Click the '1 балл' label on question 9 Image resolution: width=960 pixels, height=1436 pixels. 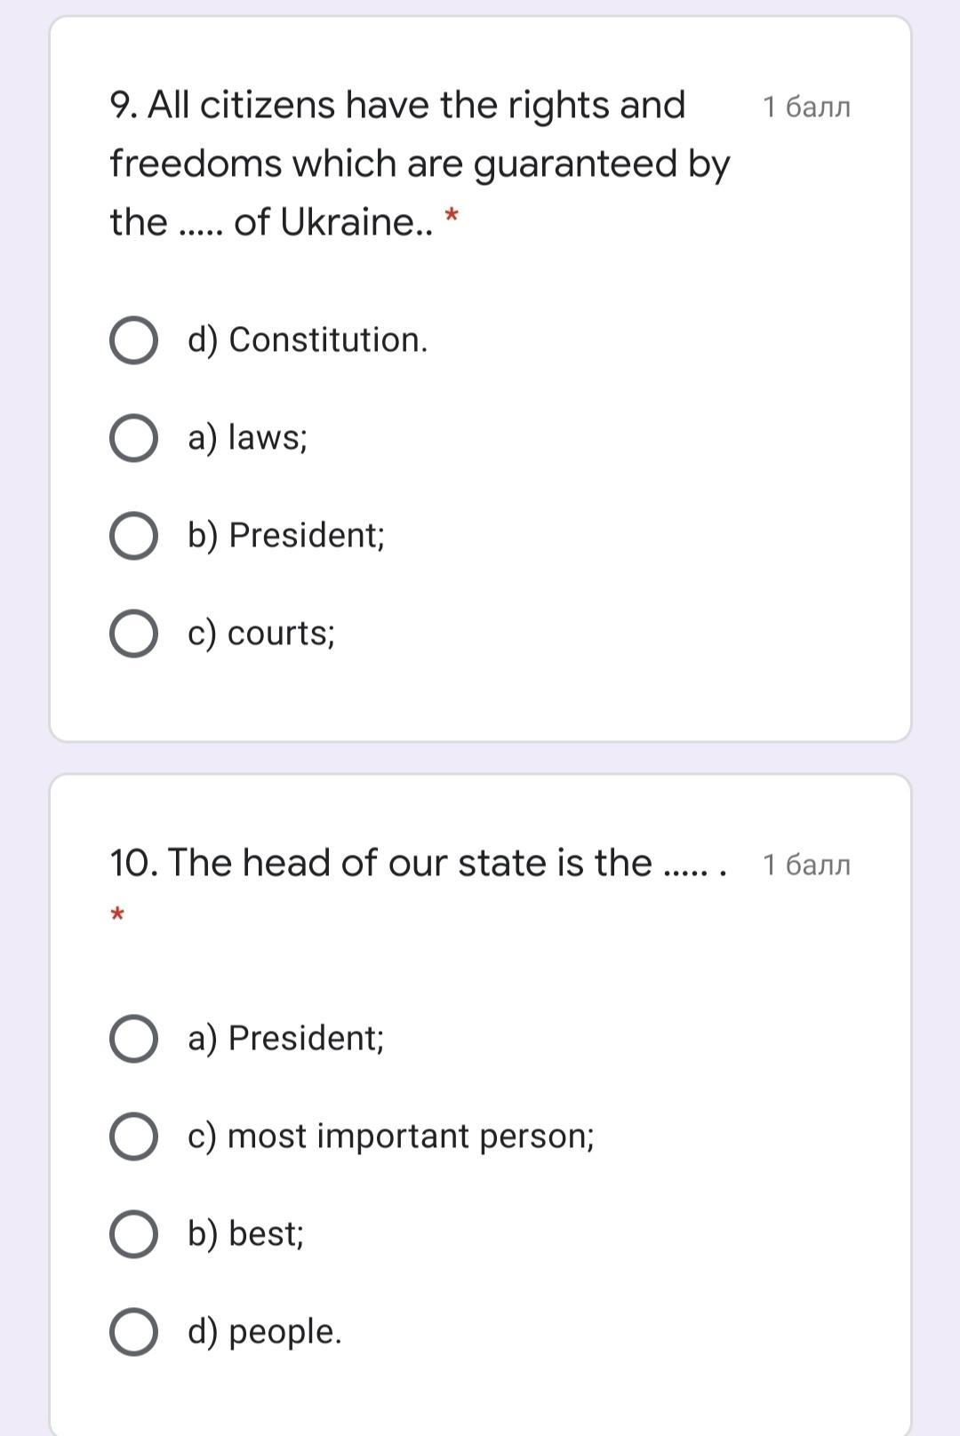806,108
